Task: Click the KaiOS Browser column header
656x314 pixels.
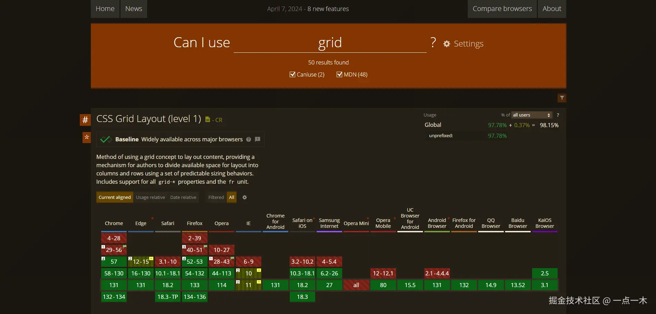Action: 545,223
